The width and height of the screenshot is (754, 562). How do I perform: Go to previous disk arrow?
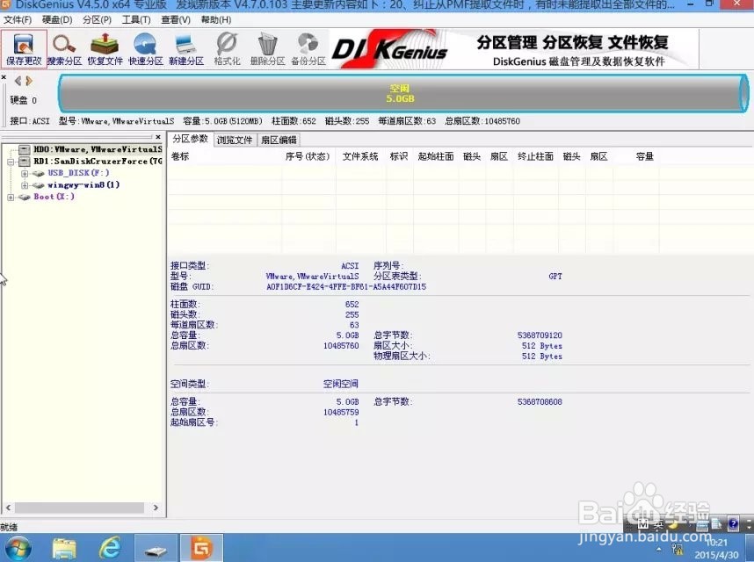[18, 81]
